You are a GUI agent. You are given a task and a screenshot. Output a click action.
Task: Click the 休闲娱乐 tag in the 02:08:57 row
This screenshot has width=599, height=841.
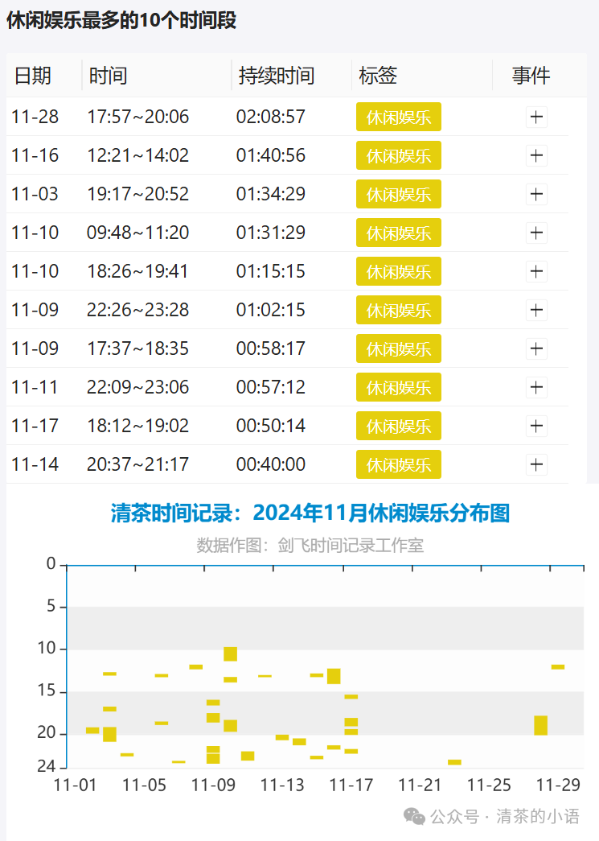click(399, 117)
